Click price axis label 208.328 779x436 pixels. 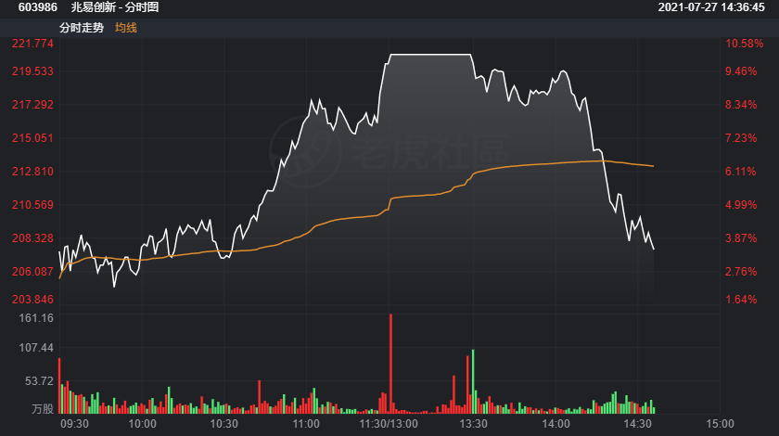point(32,238)
